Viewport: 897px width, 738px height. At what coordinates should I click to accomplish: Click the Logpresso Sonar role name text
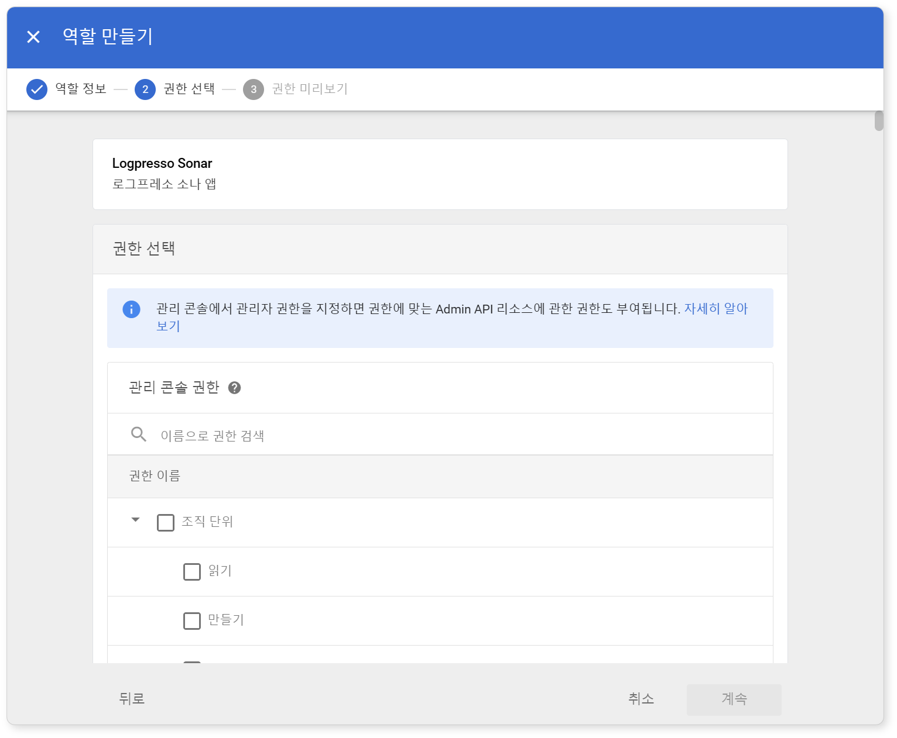click(x=162, y=164)
